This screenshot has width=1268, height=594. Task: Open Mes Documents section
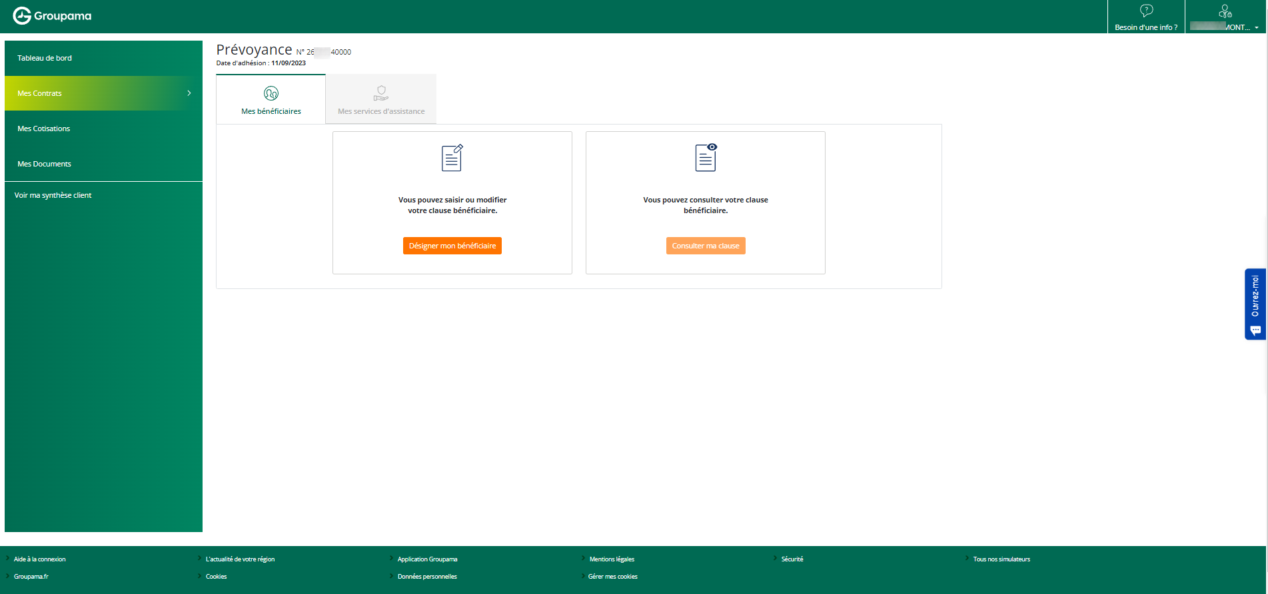[x=103, y=164]
